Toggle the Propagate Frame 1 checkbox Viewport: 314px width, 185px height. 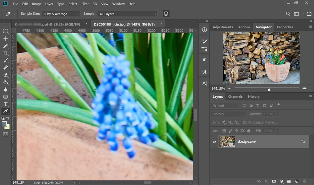click(245, 122)
